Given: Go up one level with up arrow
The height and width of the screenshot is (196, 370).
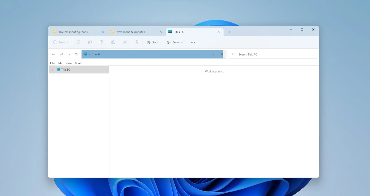Looking at the screenshot, I should [76, 54].
